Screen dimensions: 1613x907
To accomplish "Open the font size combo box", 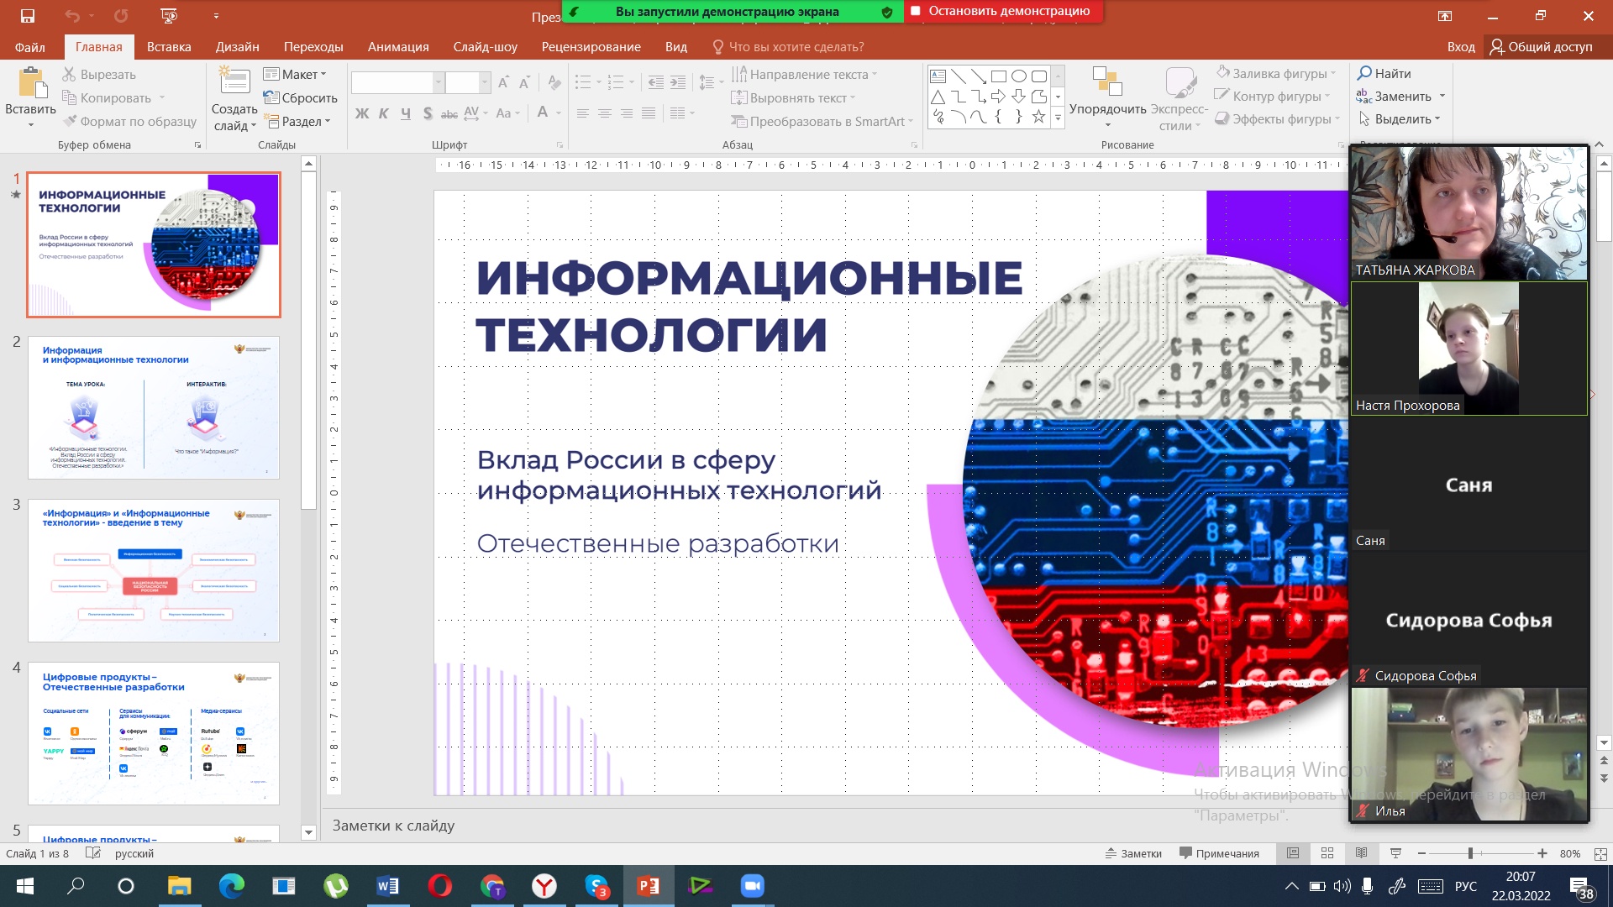I will [x=468, y=82].
